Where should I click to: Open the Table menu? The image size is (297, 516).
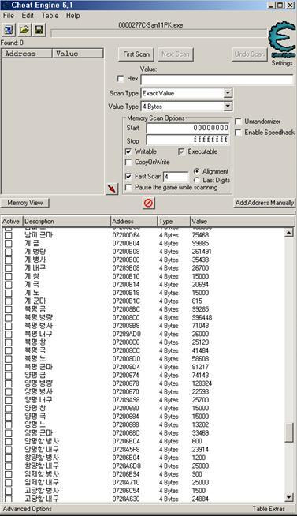click(x=50, y=16)
